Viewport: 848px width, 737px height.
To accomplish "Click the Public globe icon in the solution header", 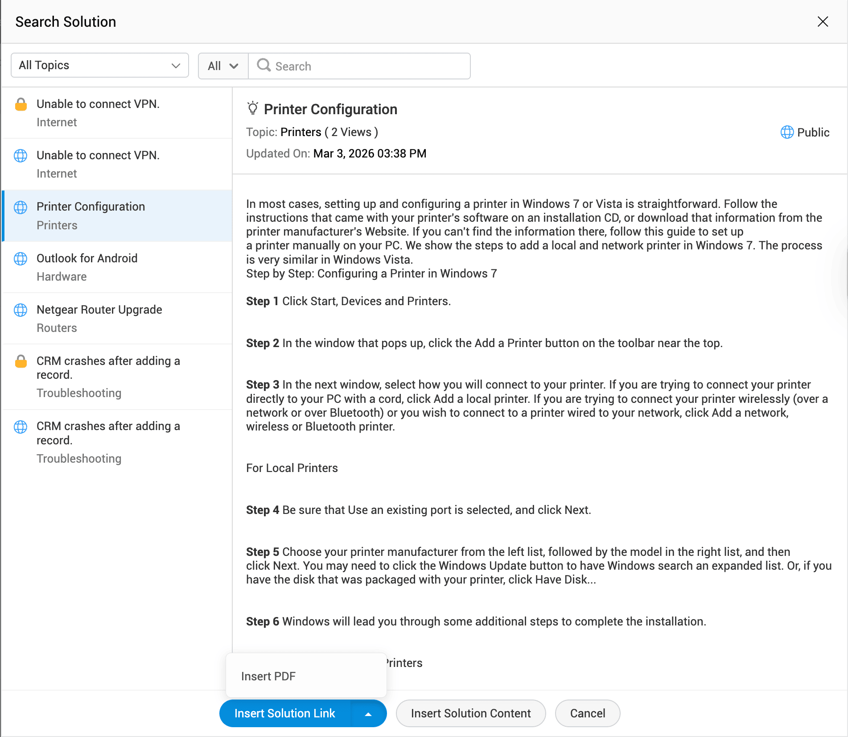I will click(787, 132).
